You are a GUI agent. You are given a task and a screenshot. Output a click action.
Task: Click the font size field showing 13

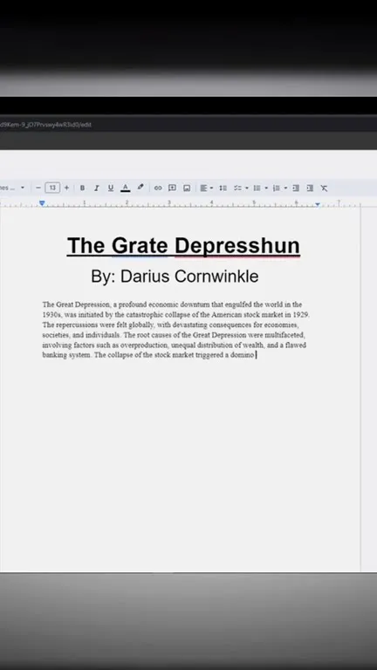coord(52,188)
